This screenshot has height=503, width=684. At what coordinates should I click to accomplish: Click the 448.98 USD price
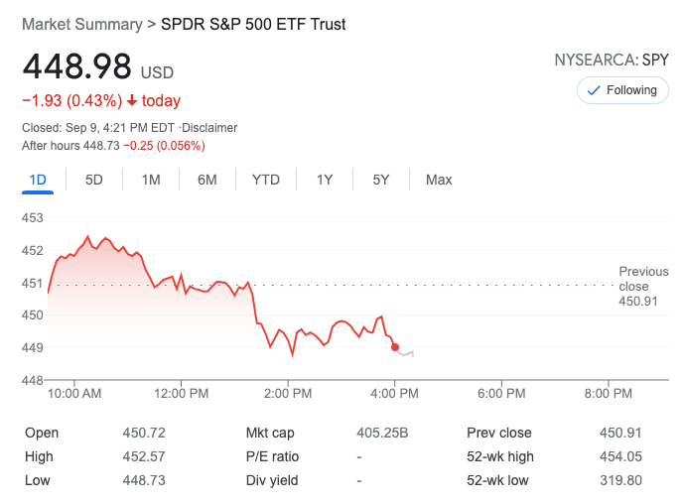(97, 67)
